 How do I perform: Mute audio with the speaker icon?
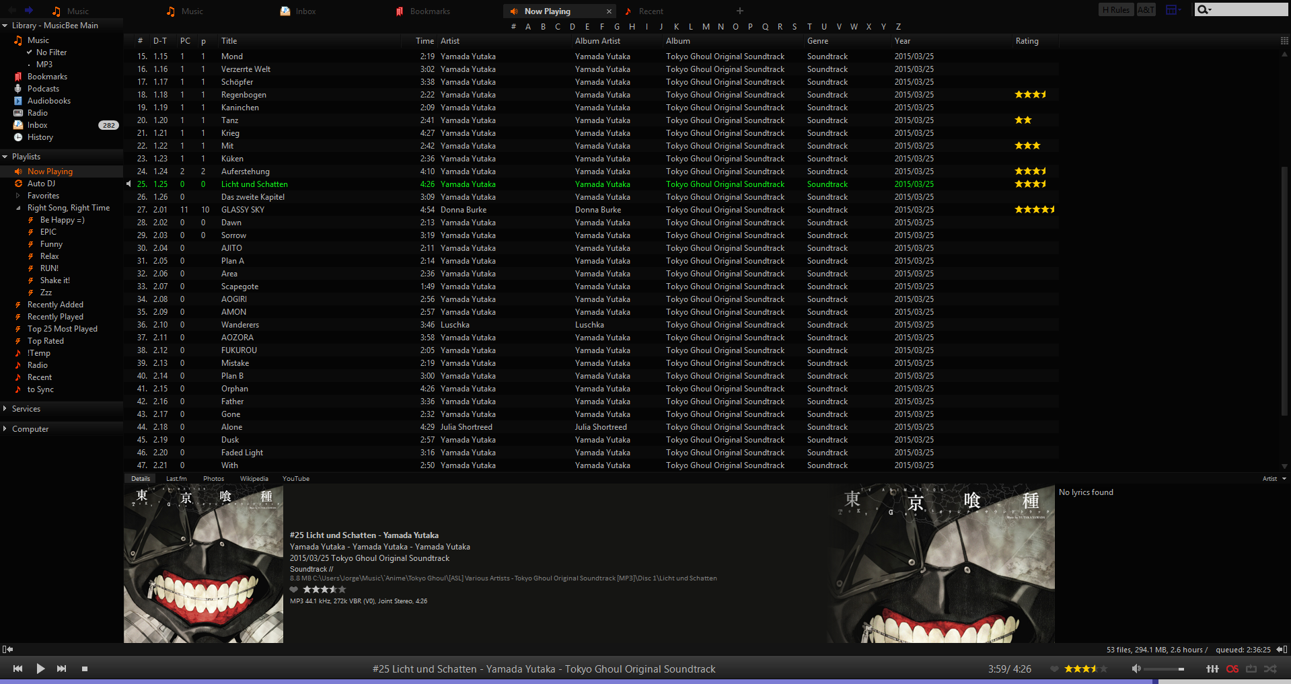[1136, 669]
